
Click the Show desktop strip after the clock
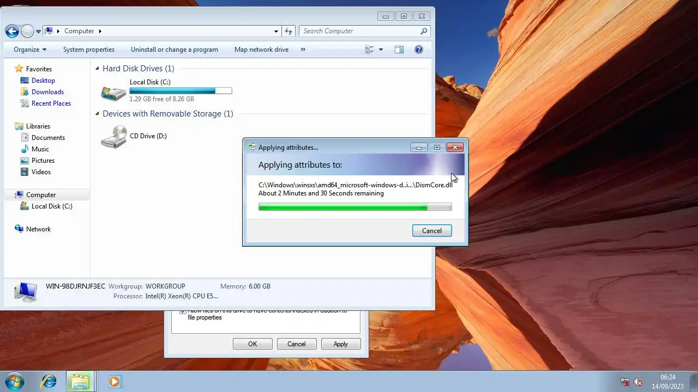pos(694,382)
